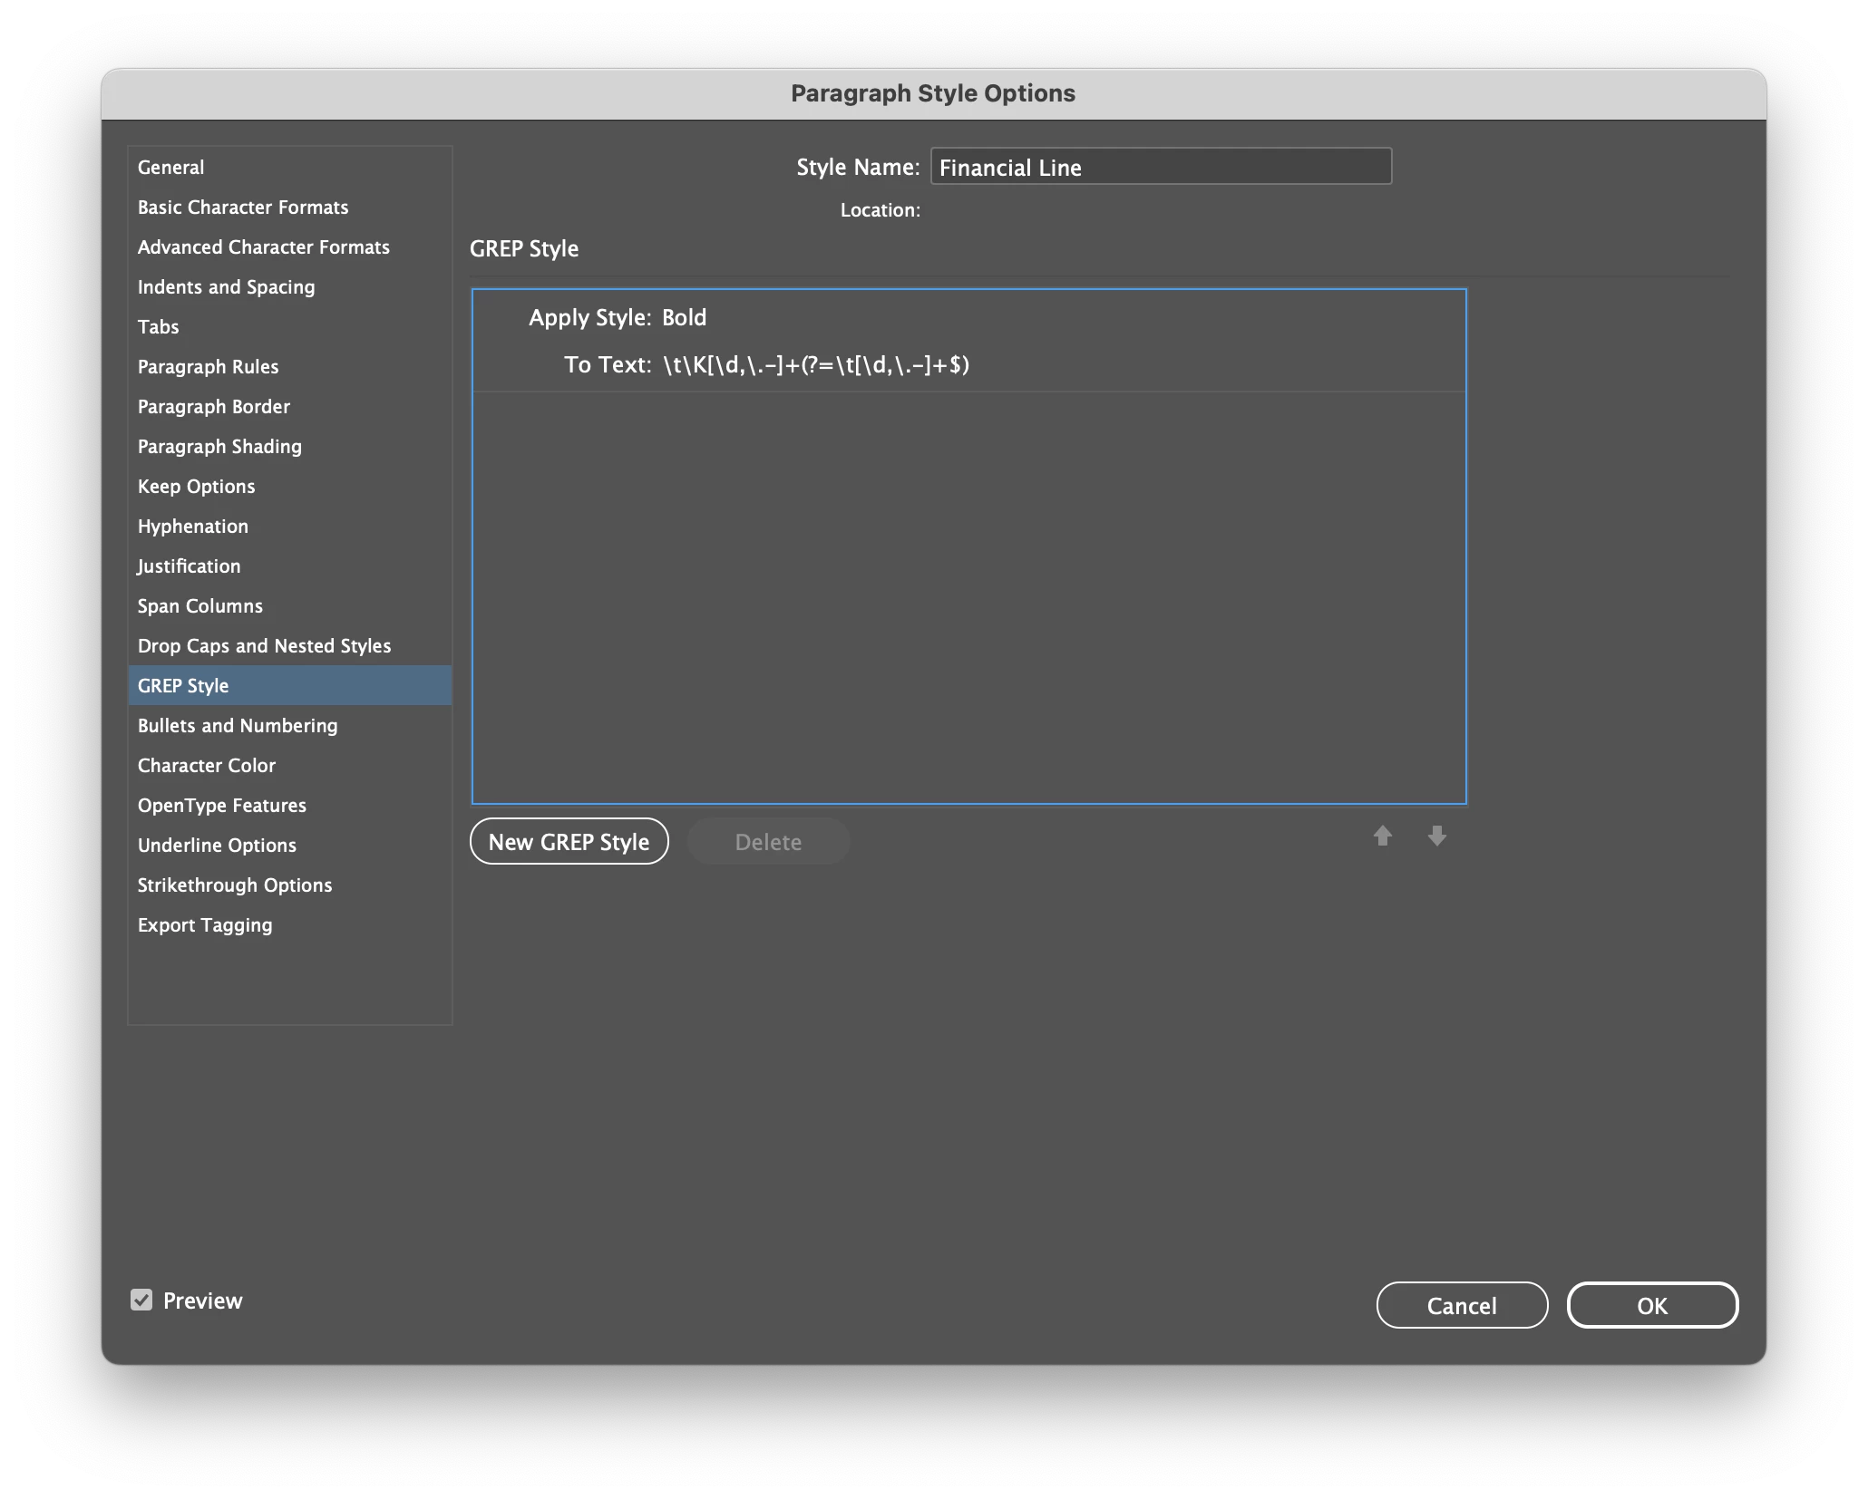The width and height of the screenshot is (1868, 1499).
Task: Click the Style Name text field
Action: point(1160,168)
